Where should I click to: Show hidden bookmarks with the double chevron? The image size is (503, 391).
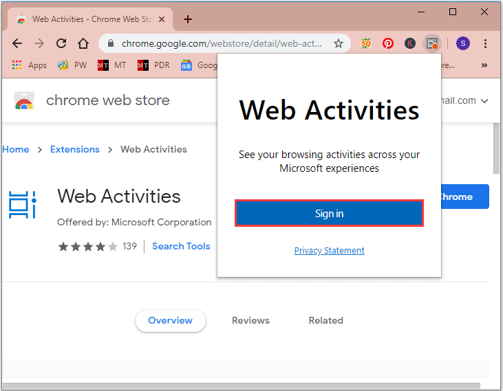point(484,65)
